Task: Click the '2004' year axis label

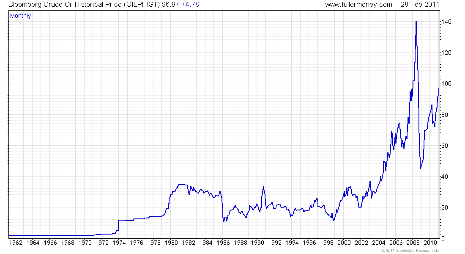Action: pos(379,243)
